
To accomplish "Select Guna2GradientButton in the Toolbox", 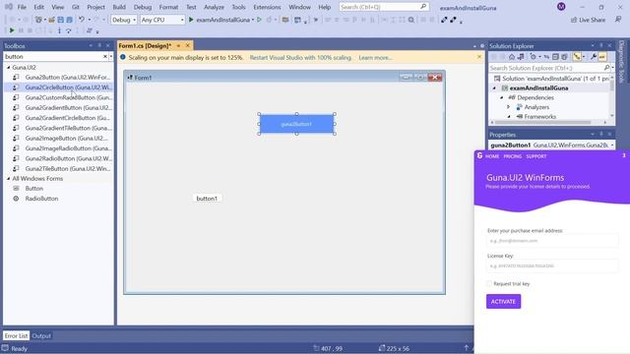I will click(x=58, y=107).
